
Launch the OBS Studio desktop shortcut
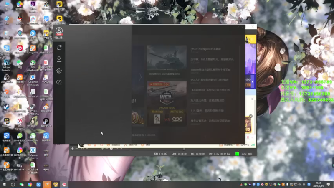[6, 79]
